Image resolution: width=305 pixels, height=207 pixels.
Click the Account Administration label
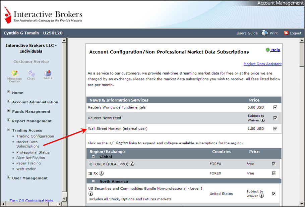coord(35,102)
